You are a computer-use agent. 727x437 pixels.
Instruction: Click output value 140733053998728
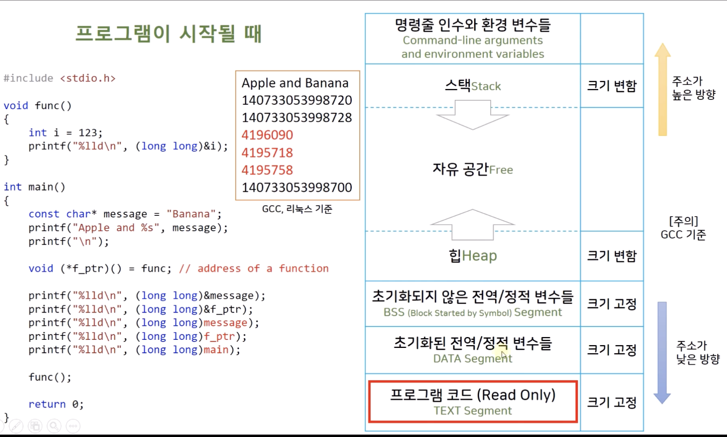(x=297, y=118)
